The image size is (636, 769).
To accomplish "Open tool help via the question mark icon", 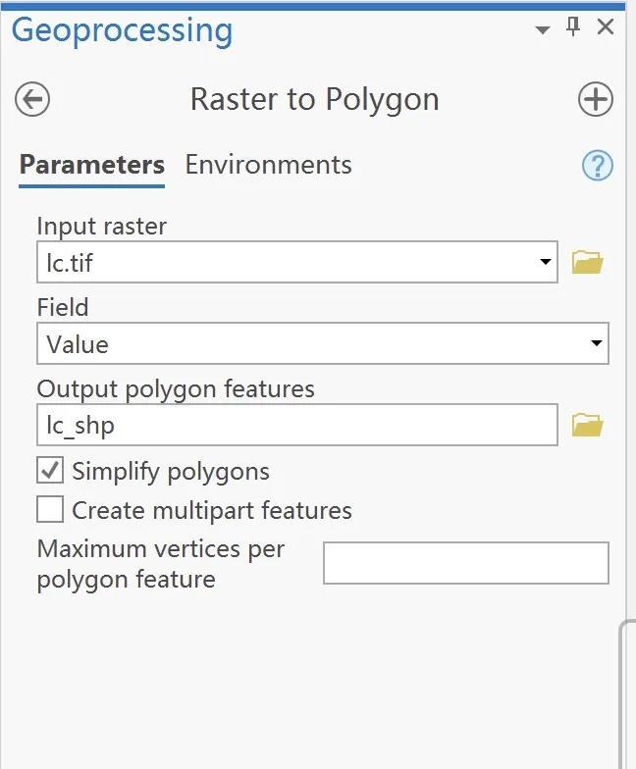I will click(x=597, y=165).
